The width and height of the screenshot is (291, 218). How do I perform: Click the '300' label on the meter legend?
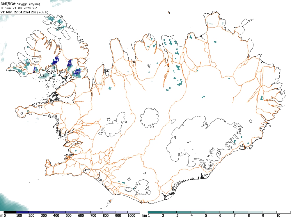44,216
